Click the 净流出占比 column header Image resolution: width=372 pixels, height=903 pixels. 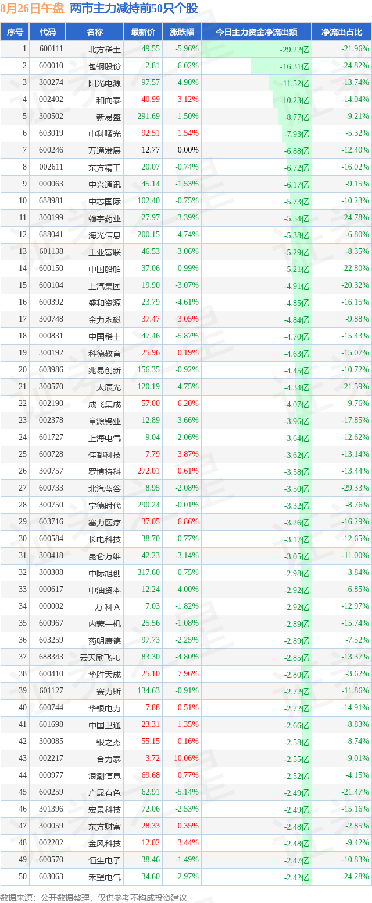(x=342, y=32)
